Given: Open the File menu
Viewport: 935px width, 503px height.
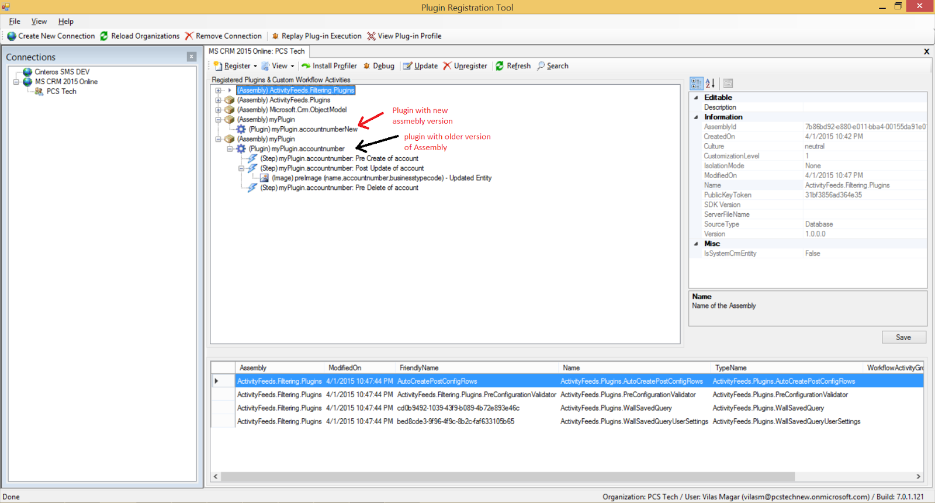Looking at the screenshot, I should tap(15, 22).
